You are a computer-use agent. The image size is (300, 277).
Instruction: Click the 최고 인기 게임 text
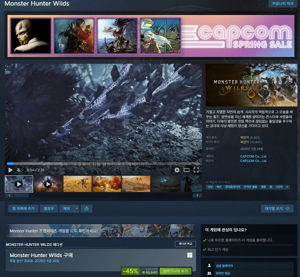click(218, 250)
